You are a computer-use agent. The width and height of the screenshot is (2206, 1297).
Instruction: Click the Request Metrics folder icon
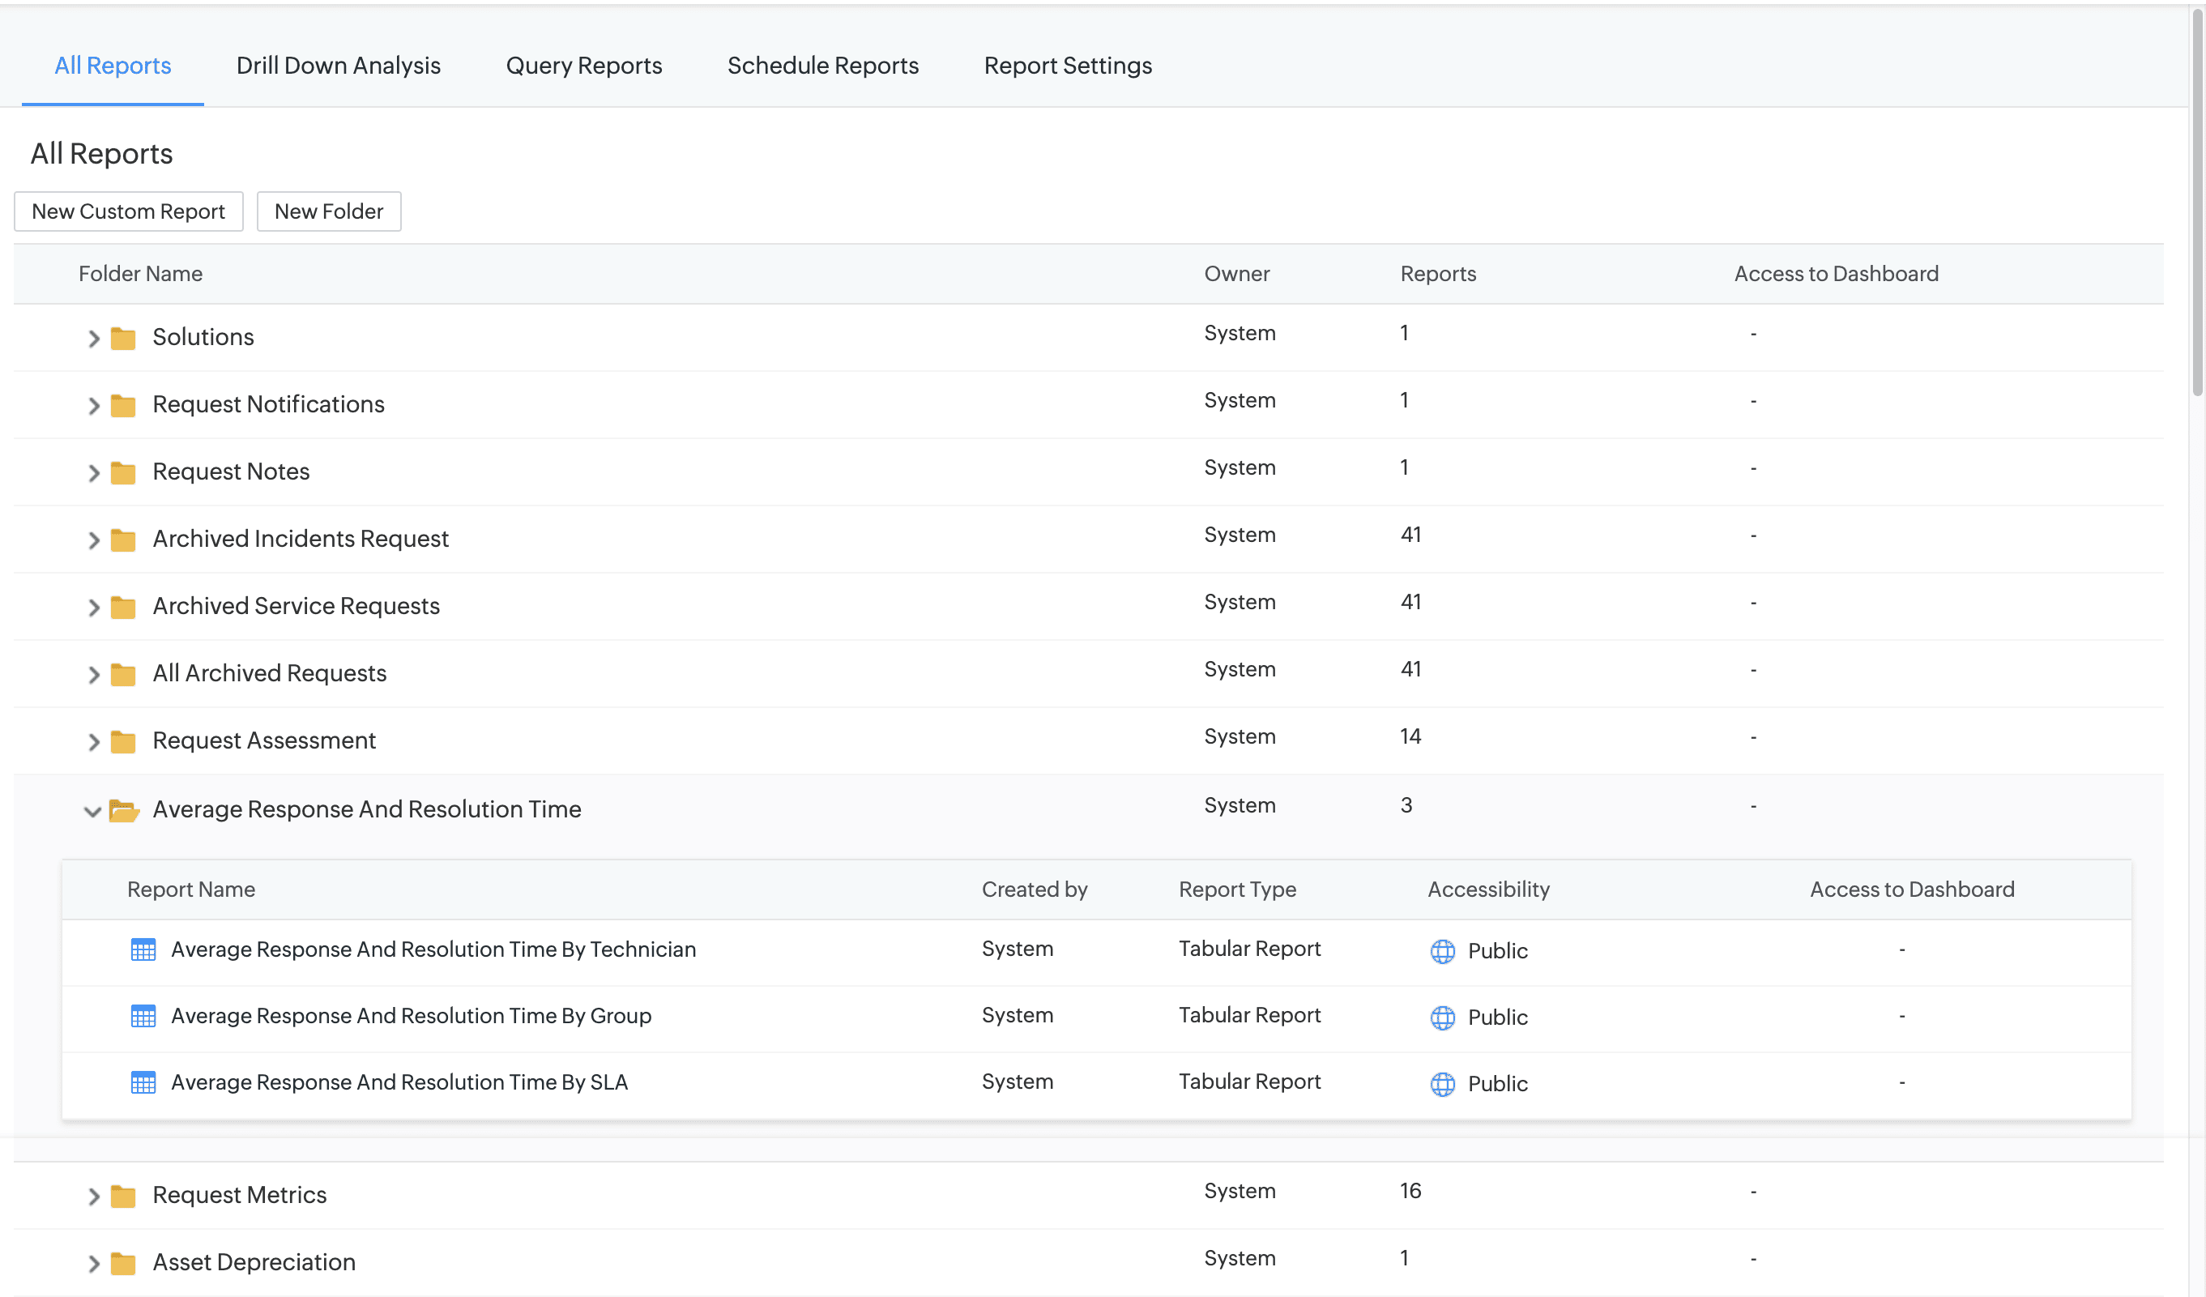[122, 1196]
